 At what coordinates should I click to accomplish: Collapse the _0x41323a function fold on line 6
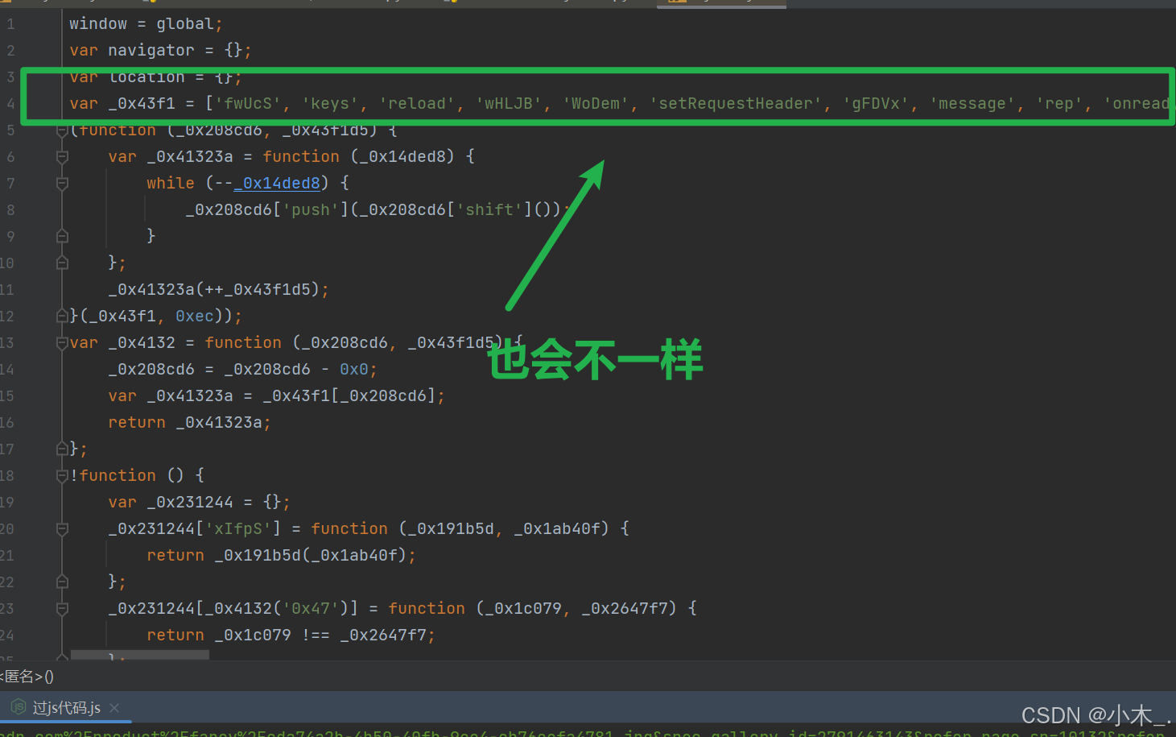click(62, 157)
